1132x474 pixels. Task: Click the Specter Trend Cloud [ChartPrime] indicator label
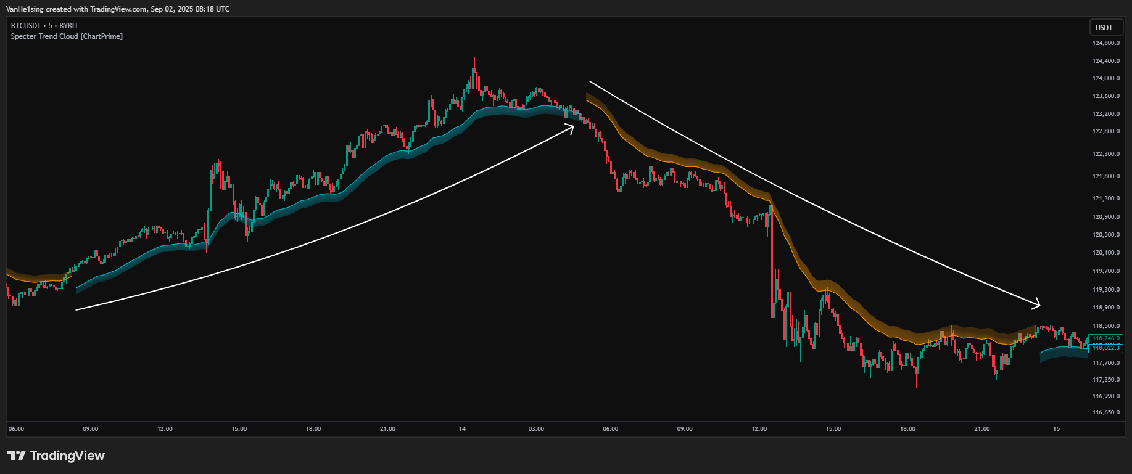click(67, 36)
